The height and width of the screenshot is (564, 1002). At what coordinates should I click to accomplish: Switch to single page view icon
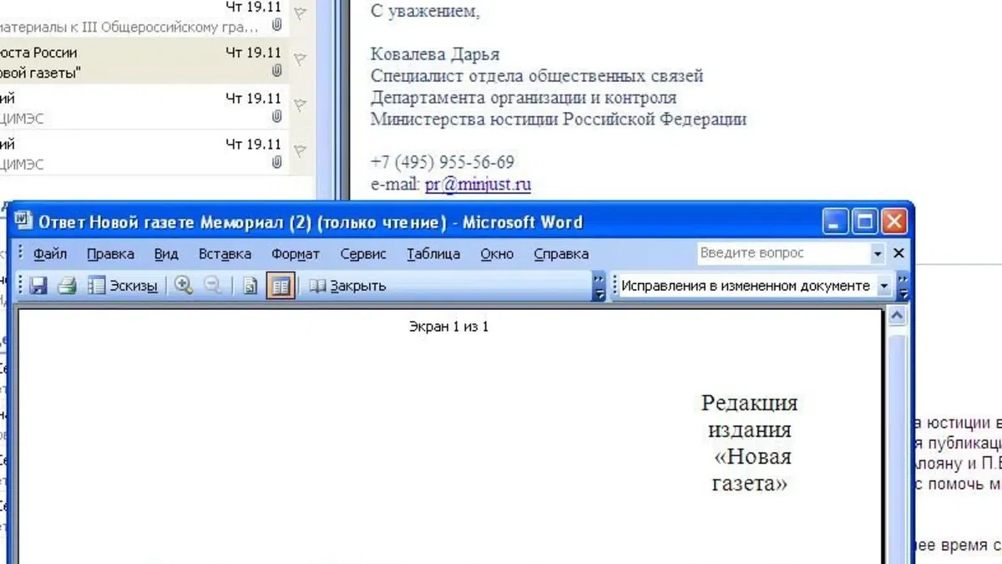pos(250,286)
